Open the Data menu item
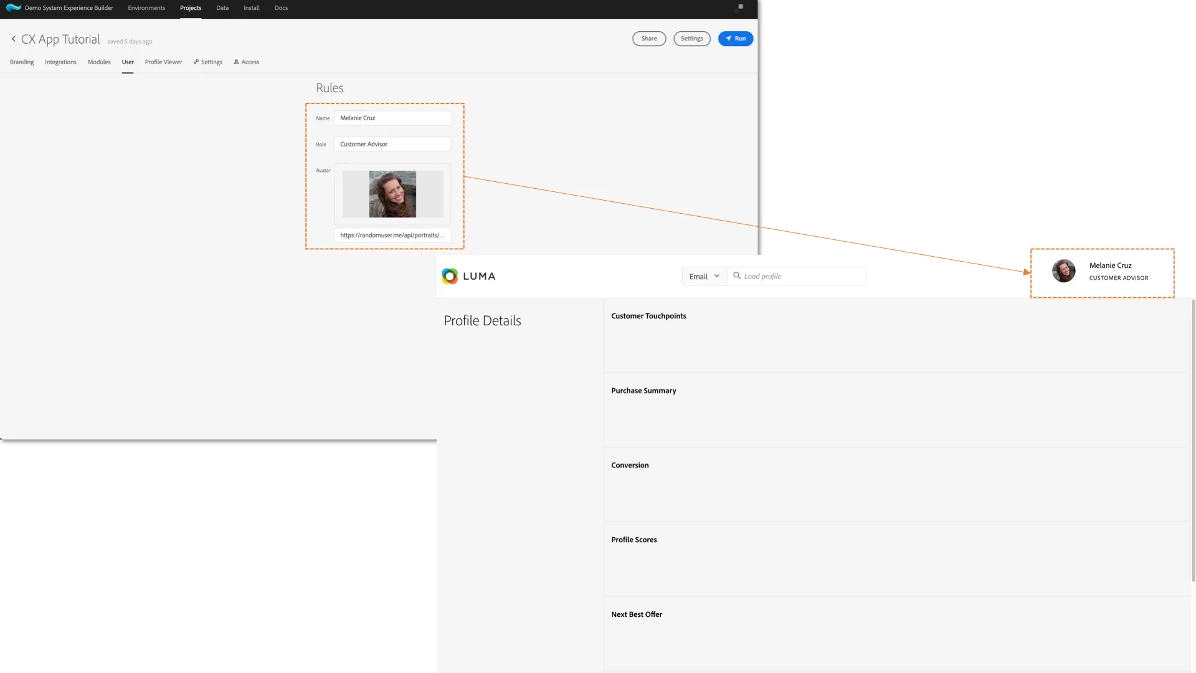This screenshot has height=673, width=1196. coord(222,8)
